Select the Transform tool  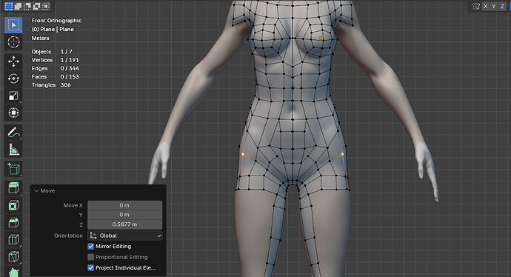[13, 113]
